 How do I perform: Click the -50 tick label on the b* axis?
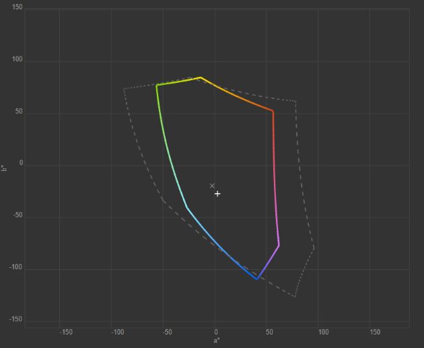coord(17,215)
